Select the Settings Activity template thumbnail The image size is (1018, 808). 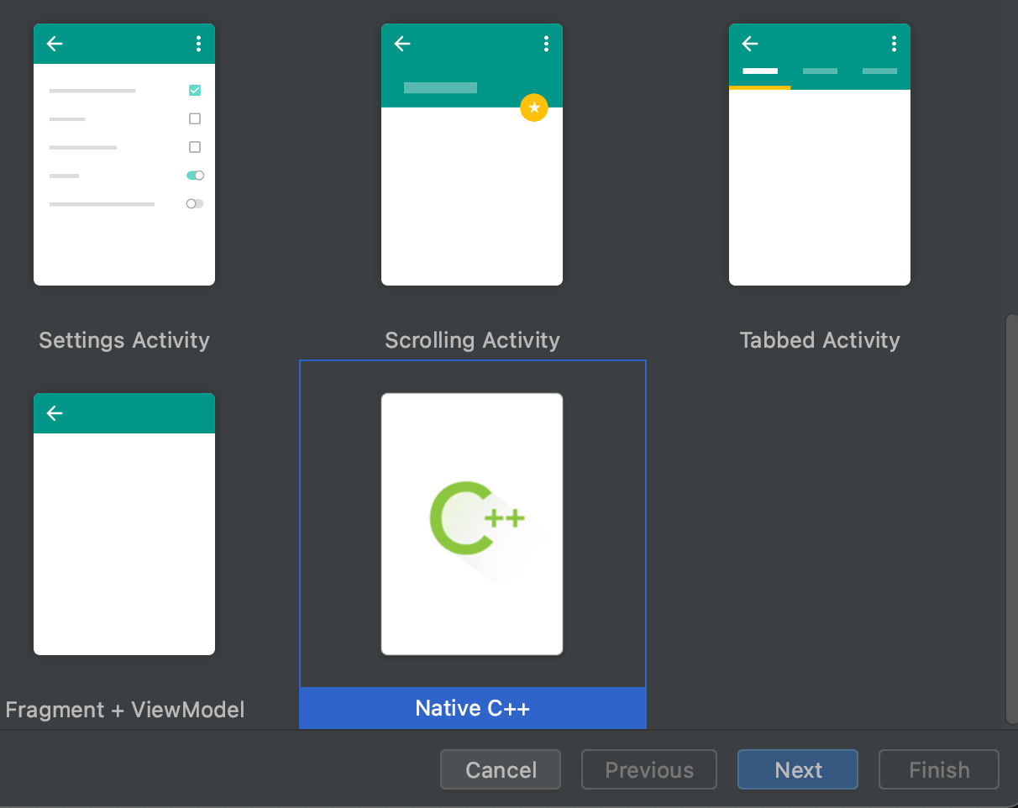[x=124, y=155]
